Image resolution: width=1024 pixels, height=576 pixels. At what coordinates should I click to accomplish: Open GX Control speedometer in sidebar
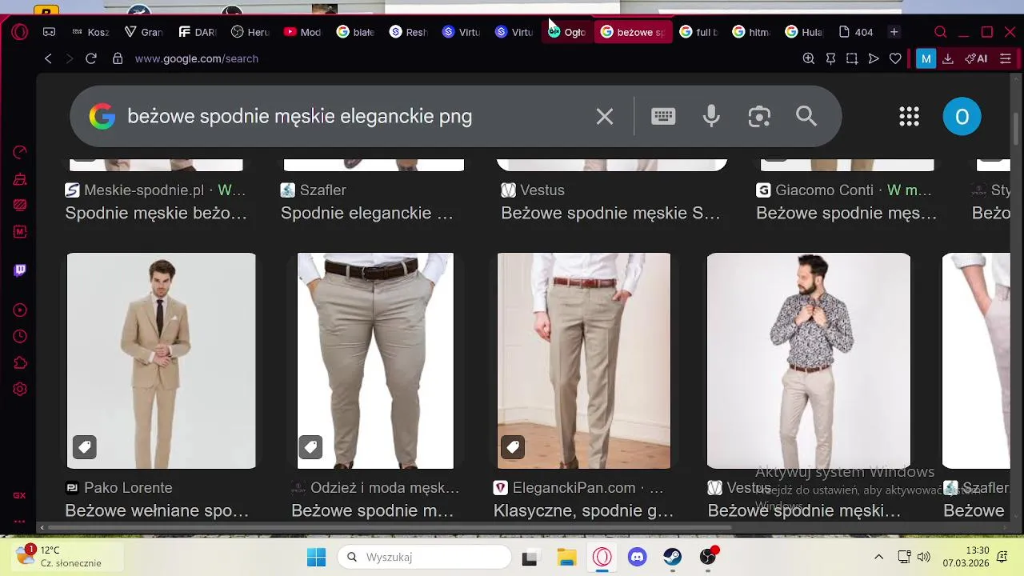point(20,152)
